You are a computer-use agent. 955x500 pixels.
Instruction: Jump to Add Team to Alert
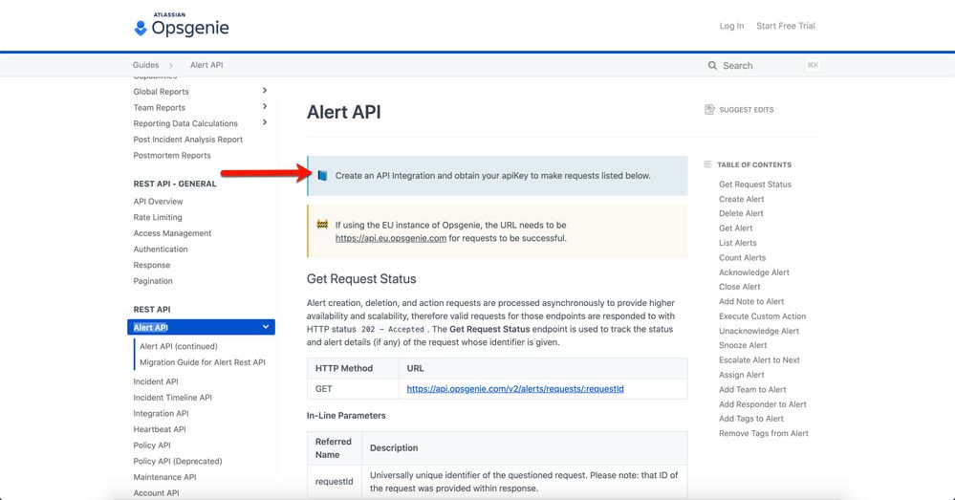click(x=752, y=389)
